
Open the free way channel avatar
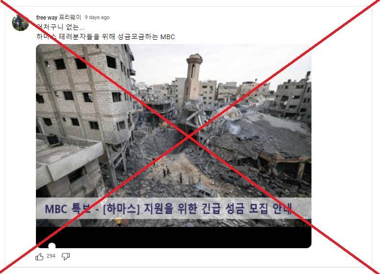coord(20,23)
